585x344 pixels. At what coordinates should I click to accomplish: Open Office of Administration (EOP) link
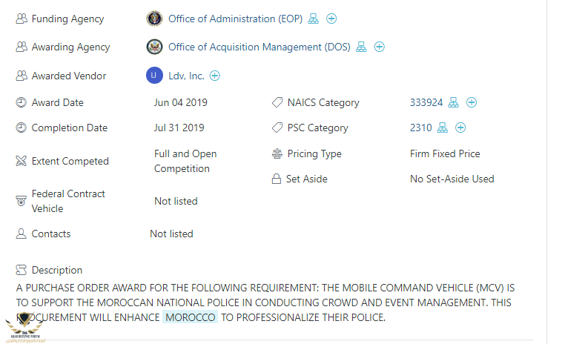coord(236,19)
